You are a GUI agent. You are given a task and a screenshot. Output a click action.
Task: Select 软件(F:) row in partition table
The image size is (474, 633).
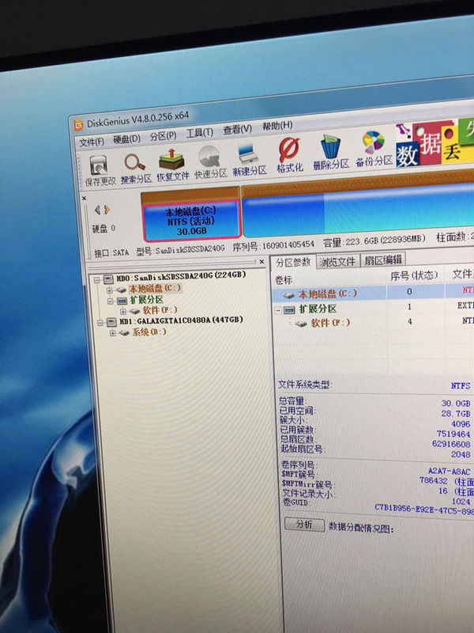(374, 322)
